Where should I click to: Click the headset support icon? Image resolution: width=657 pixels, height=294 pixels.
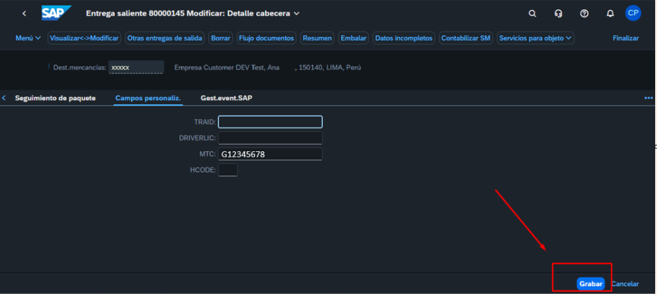pyautogui.click(x=558, y=14)
